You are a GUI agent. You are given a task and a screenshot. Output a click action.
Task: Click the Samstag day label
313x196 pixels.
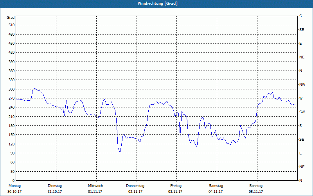click(216, 186)
